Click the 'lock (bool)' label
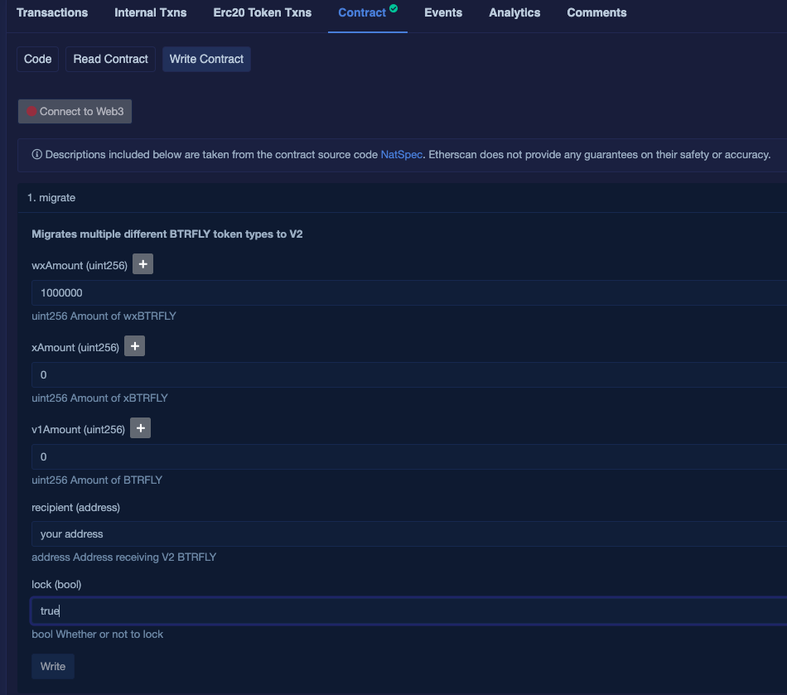This screenshot has height=695, width=787. click(x=56, y=585)
